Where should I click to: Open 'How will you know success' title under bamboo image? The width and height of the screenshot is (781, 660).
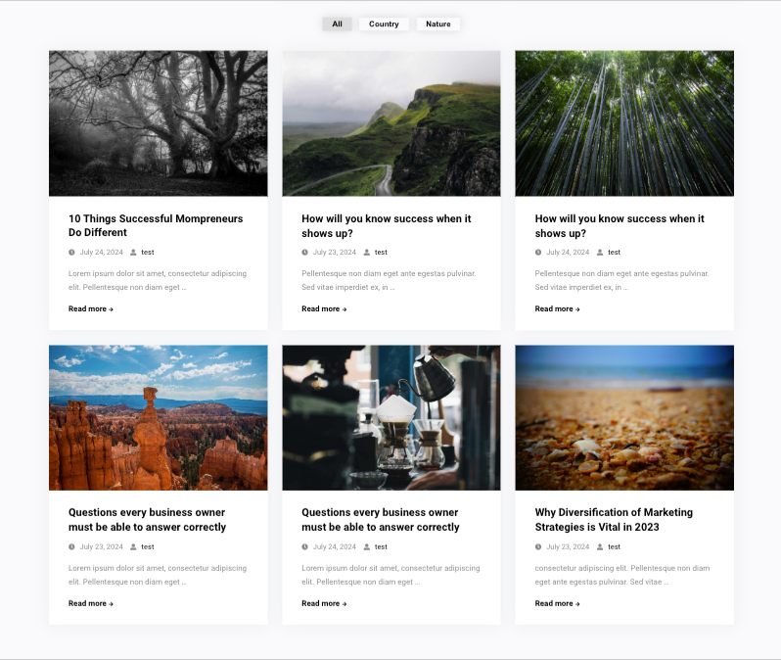click(620, 226)
